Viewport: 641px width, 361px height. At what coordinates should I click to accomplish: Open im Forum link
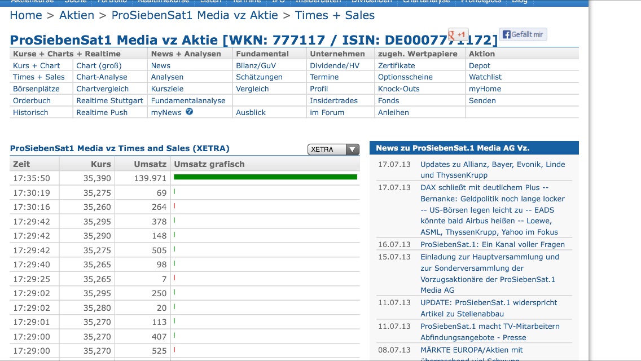(x=327, y=112)
